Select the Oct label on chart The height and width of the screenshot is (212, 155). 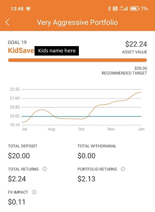coord(81,129)
